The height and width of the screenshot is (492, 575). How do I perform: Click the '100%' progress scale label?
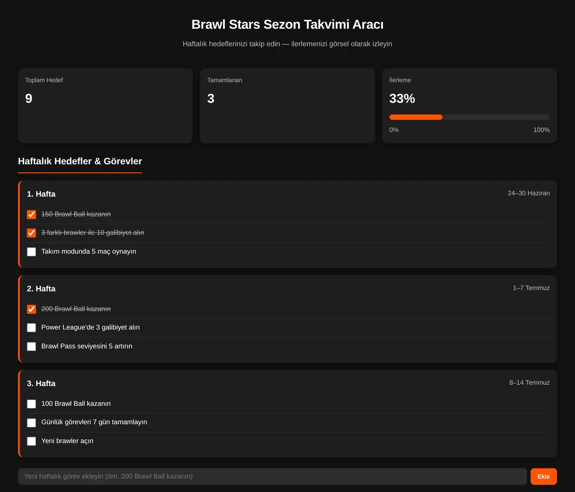(541, 130)
